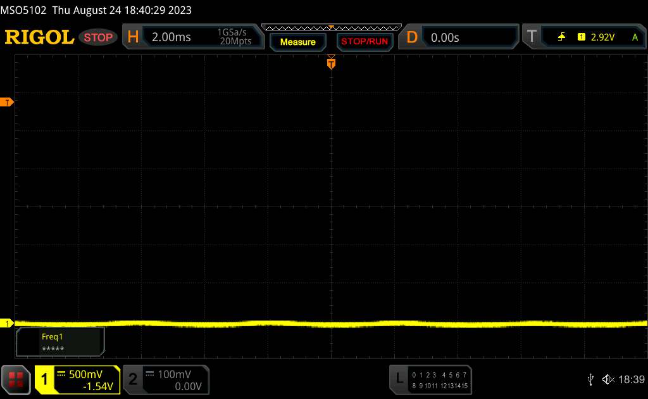This screenshot has height=399, width=648.
Task: Toggle the muted speaker icon
Action: 608,379
